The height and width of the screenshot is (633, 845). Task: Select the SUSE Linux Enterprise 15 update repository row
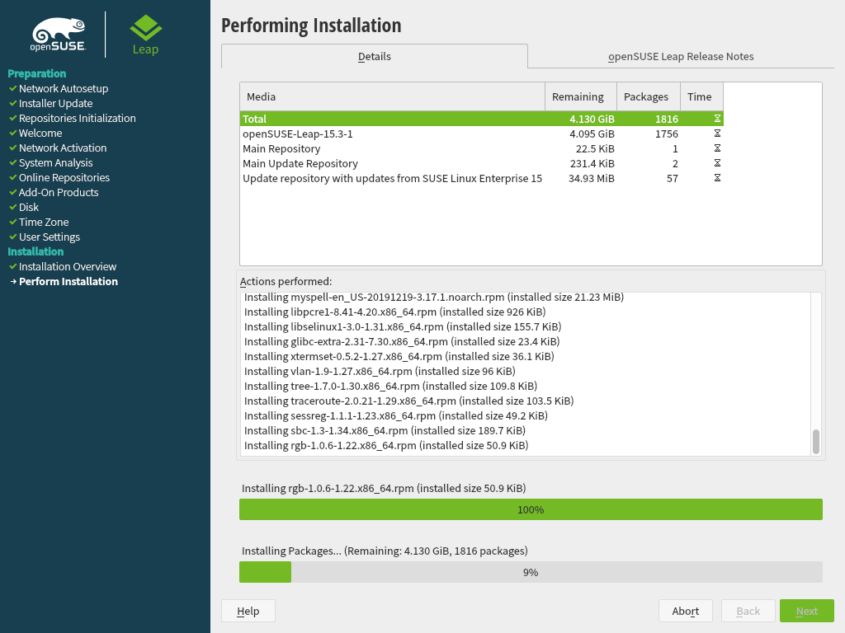click(482, 178)
